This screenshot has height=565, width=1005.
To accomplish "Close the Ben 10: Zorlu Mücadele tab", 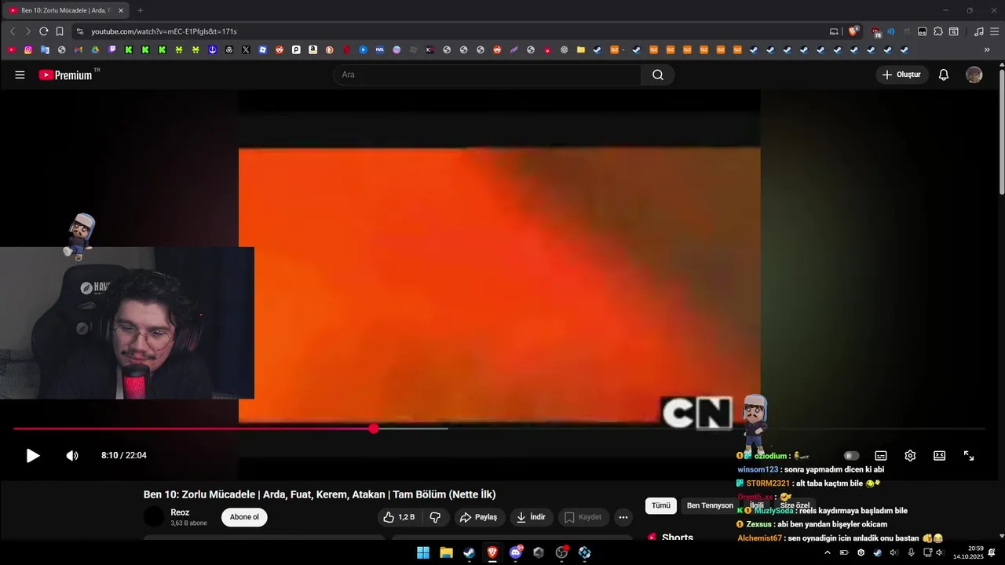I will click(121, 10).
